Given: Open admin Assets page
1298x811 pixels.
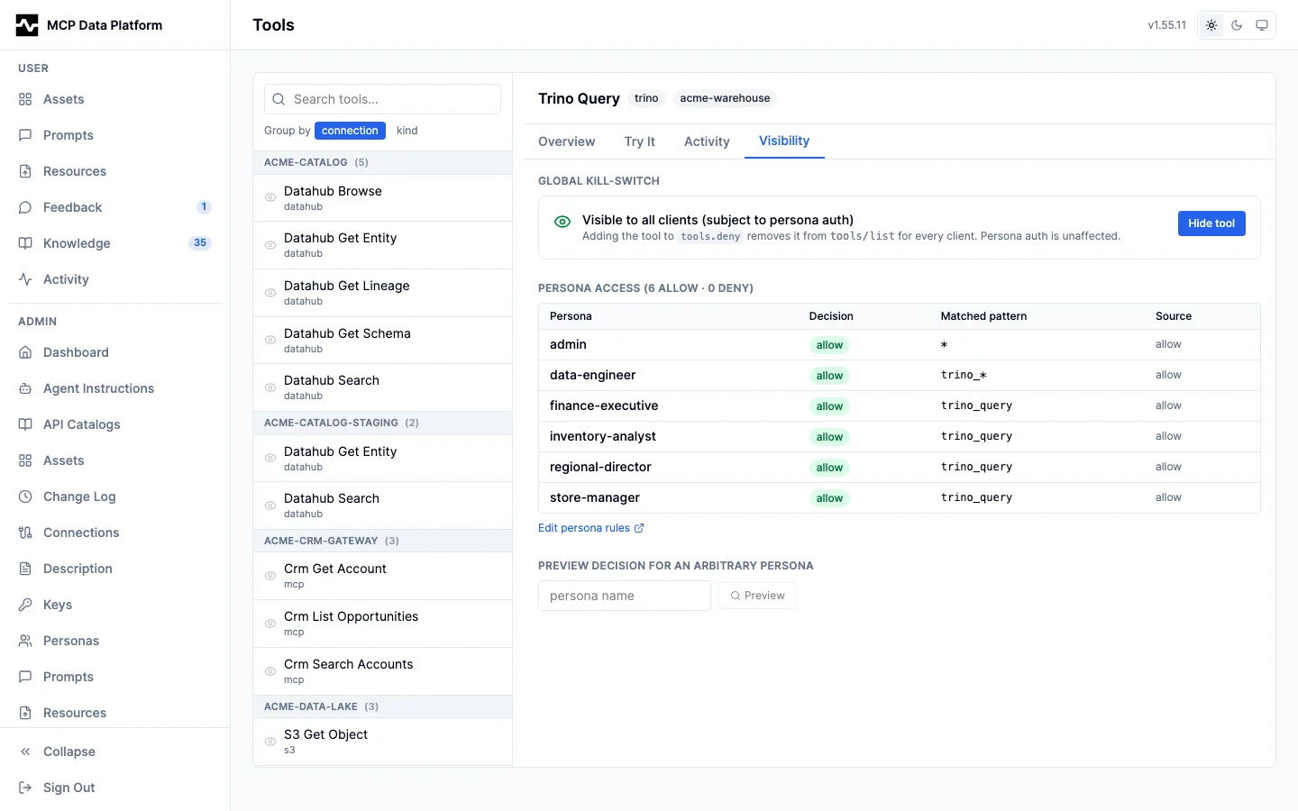Looking at the screenshot, I should click(x=114, y=460).
